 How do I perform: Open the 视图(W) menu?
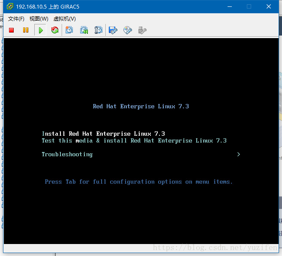tap(39, 19)
